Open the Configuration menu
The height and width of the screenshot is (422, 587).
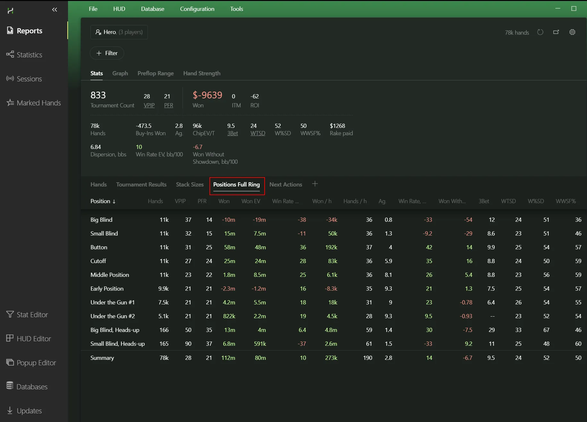click(197, 9)
